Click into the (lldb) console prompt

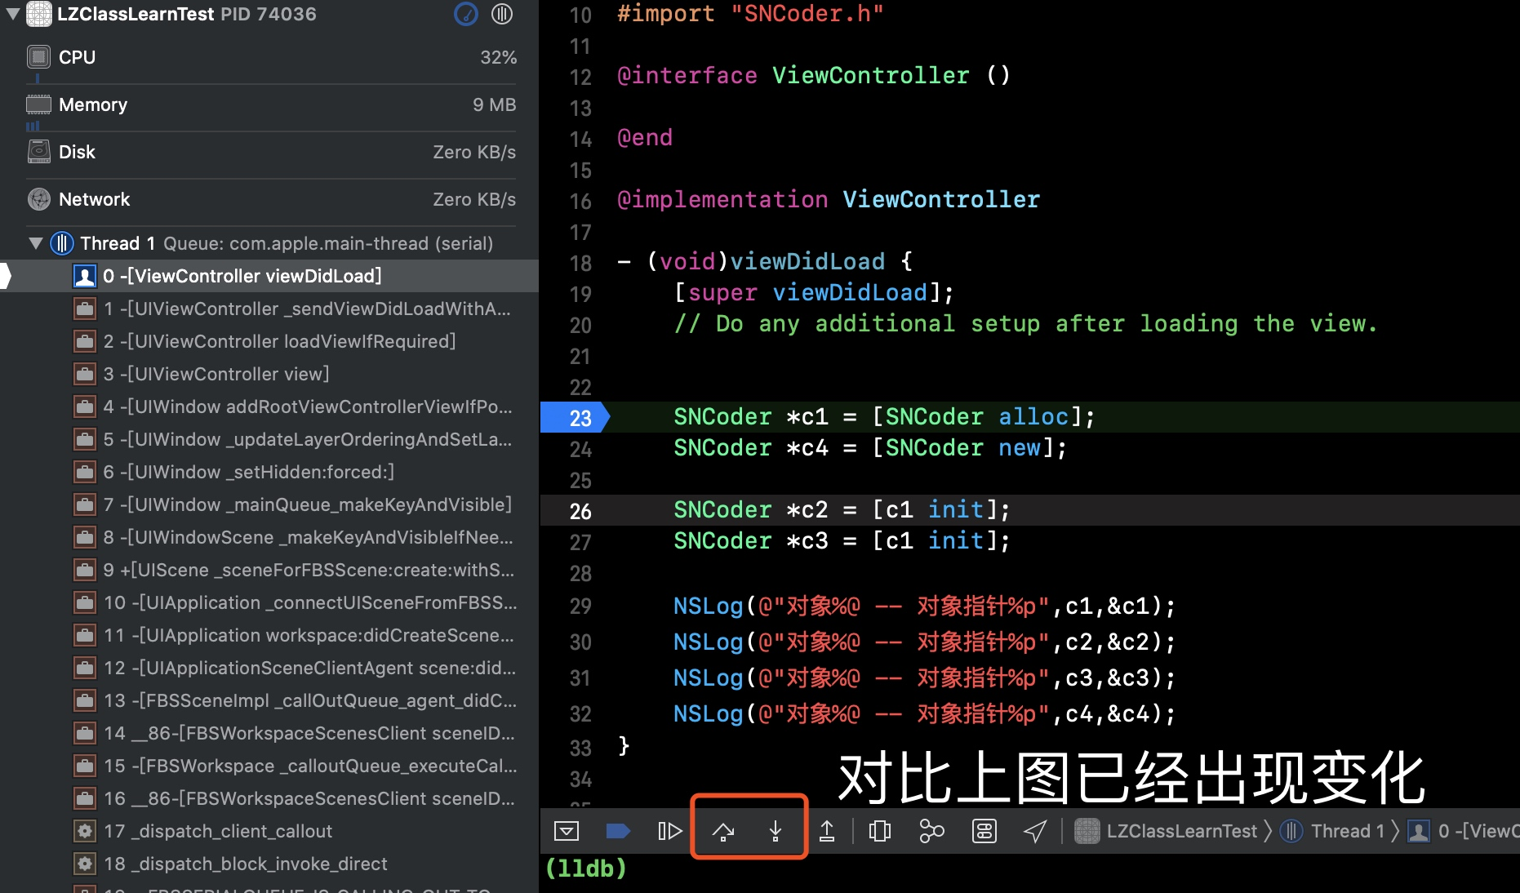[585, 868]
